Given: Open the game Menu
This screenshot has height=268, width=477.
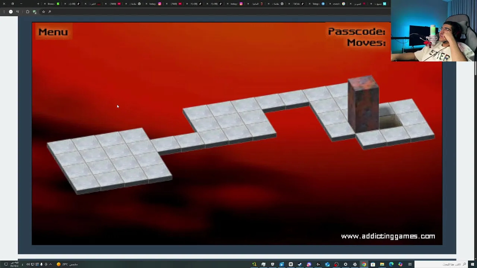Looking at the screenshot, I should tap(53, 32).
